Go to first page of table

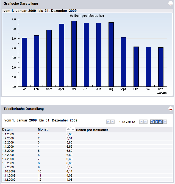click(108, 122)
